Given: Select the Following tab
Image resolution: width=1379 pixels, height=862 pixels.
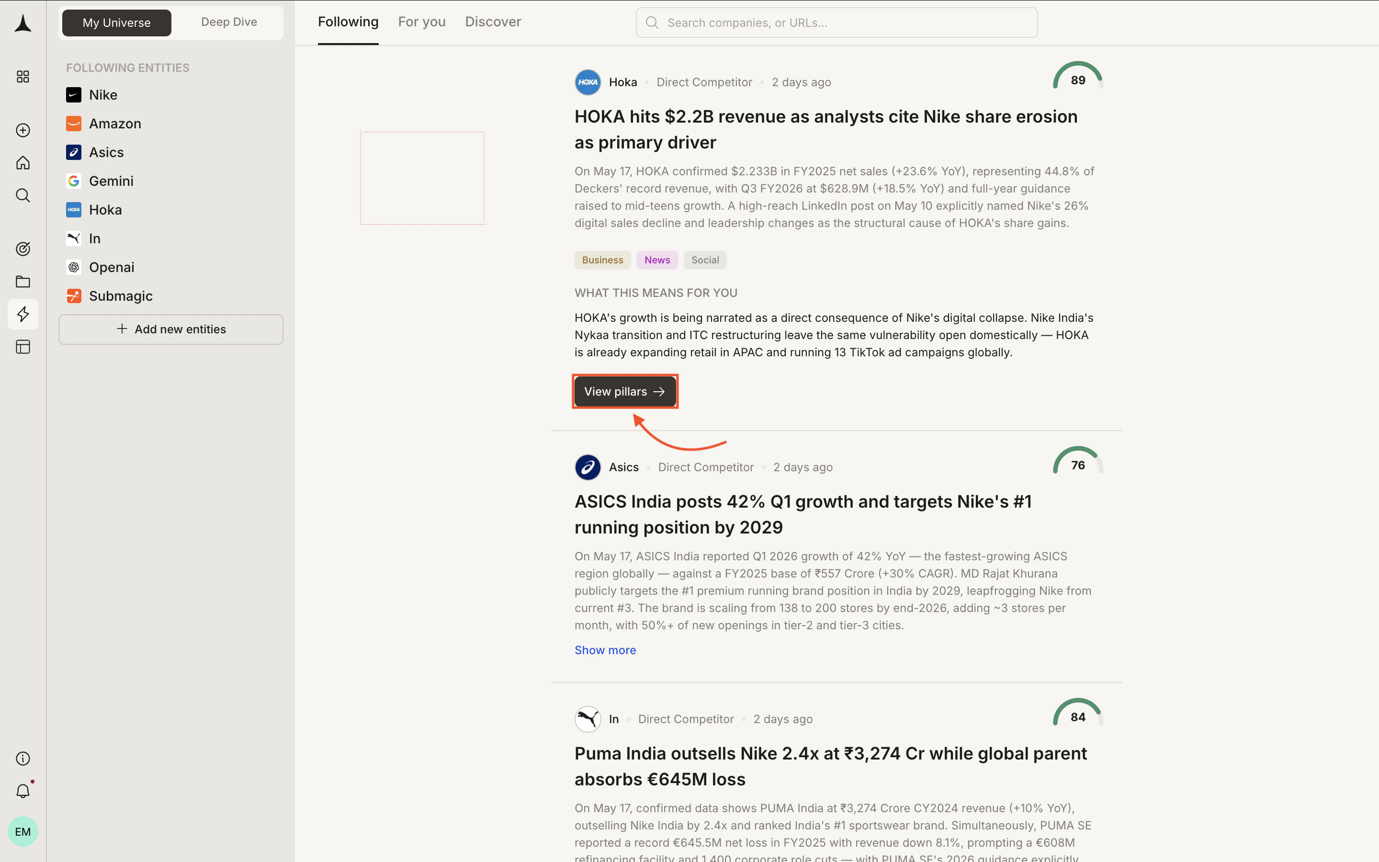Looking at the screenshot, I should pyautogui.click(x=348, y=22).
